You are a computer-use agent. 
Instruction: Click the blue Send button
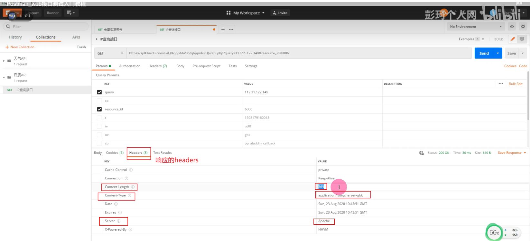[x=484, y=53]
